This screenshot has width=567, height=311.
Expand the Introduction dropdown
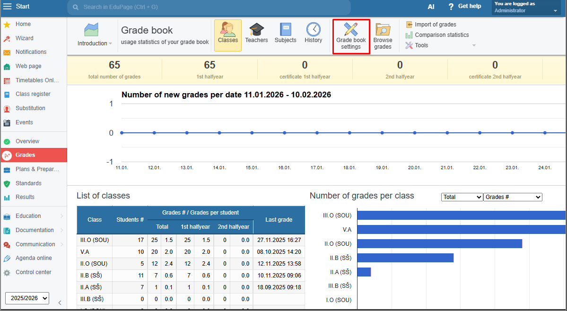(x=95, y=43)
